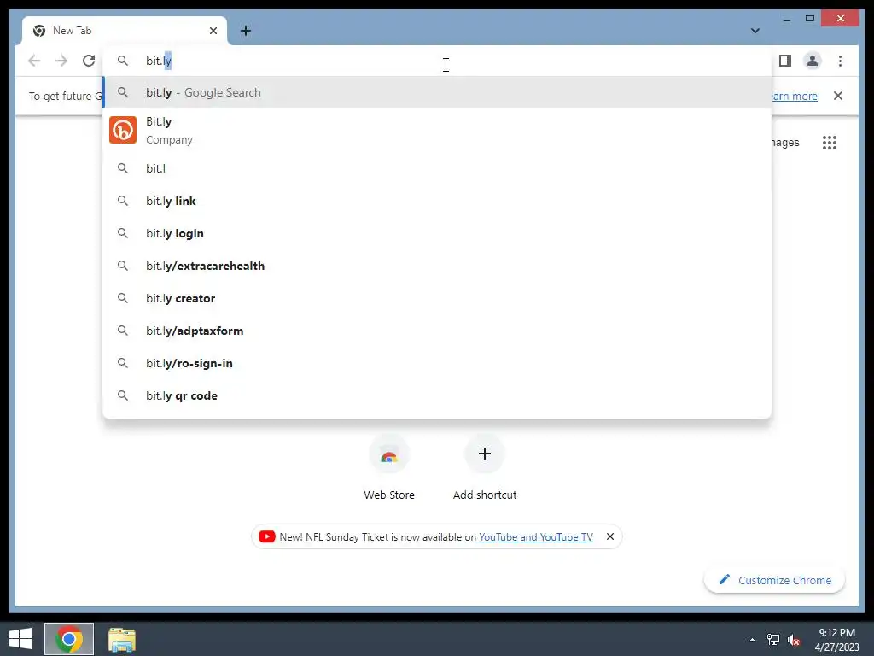
Task: Open a new tab with plus button
Action: [246, 31]
